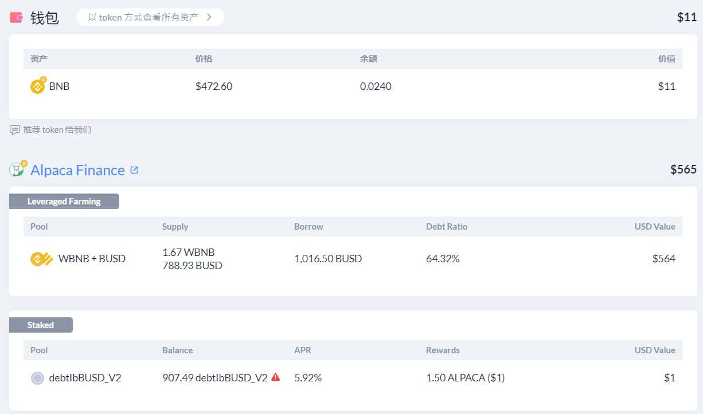Click the chevron in view-by-token button
The height and width of the screenshot is (414, 703).
pyautogui.click(x=209, y=17)
